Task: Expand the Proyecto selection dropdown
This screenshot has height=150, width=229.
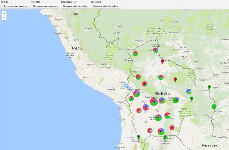Action: 45,6
